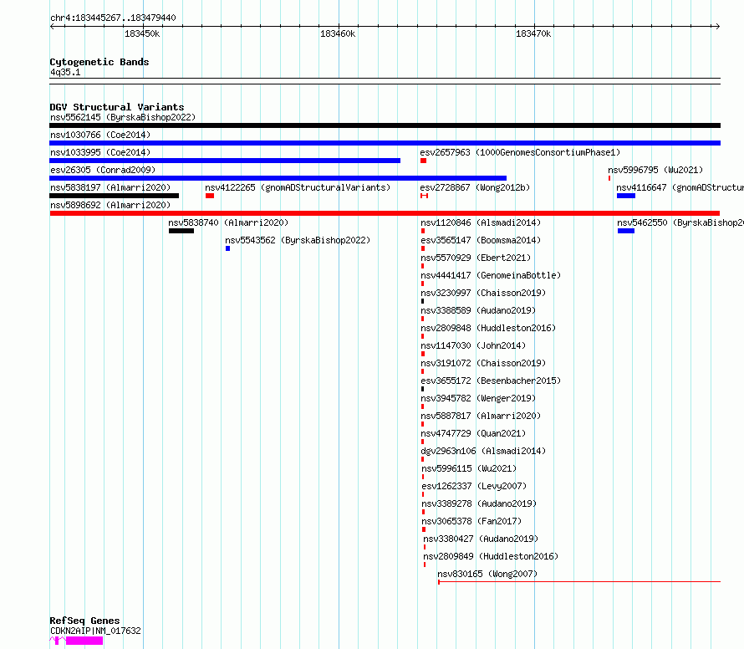This screenshot has width=744, height=649.
Task: Click the red marker under esv2657963
Action: 423,161
